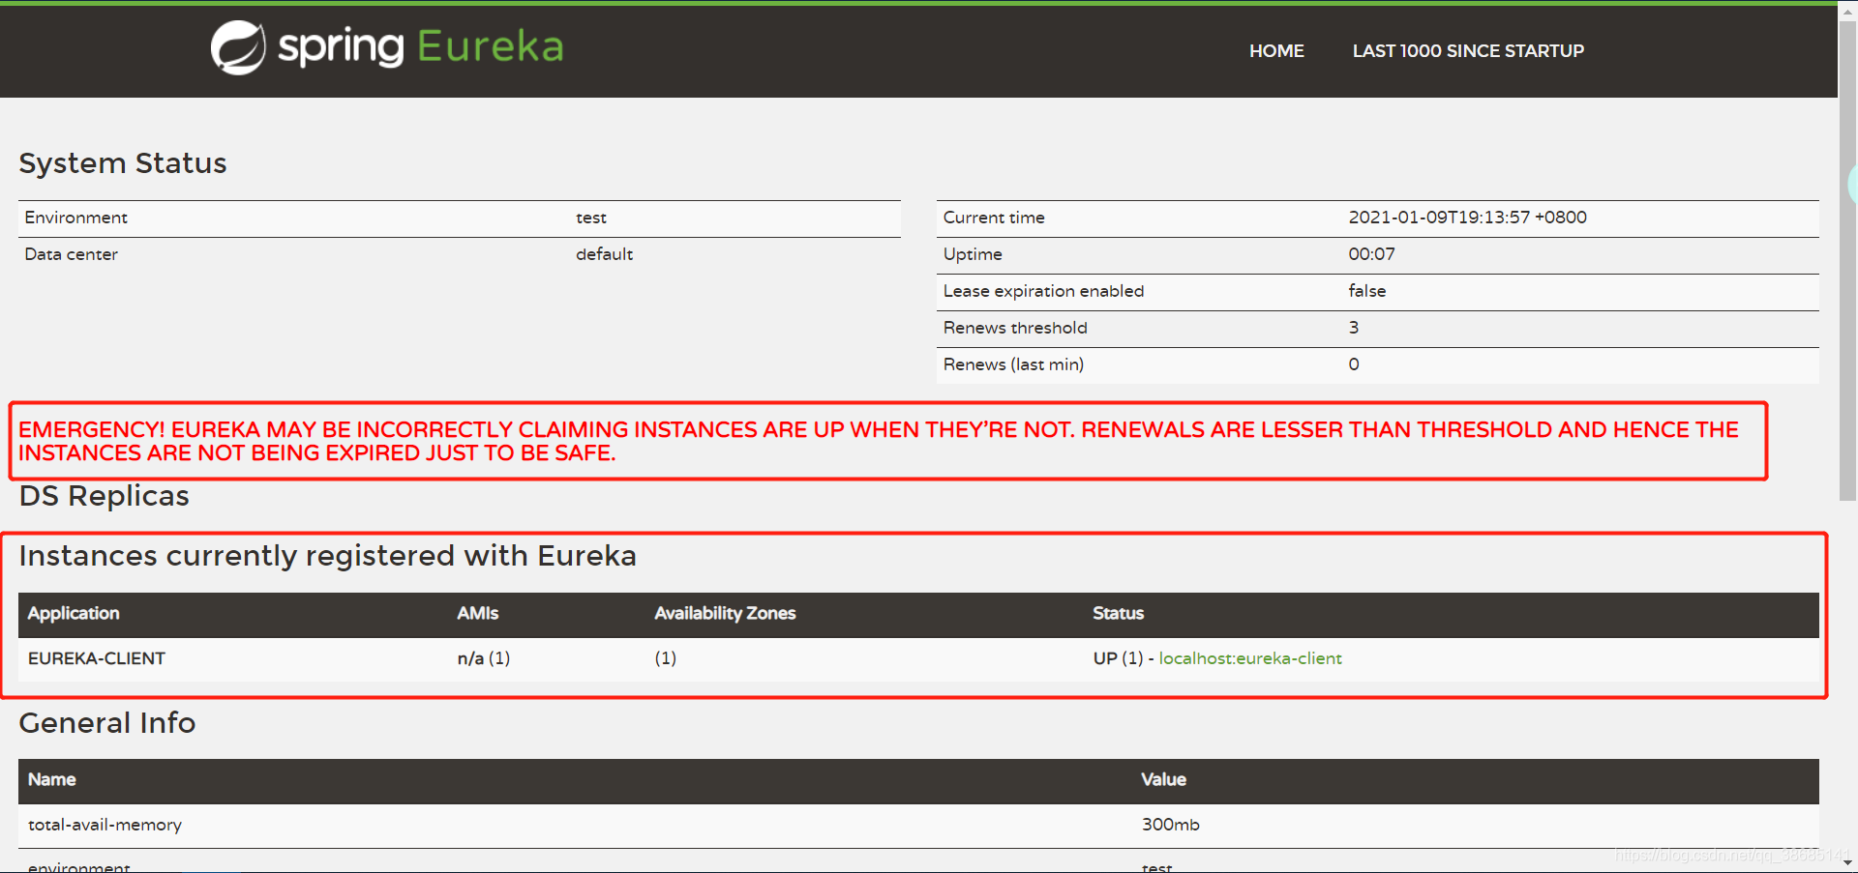Select the EUREKA-CLIENT application name
Screen dimensions: 1858x873
pyautogui.click(x=97, y=658)
